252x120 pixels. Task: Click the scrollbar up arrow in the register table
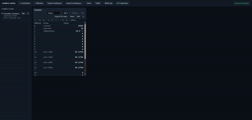point(85,23)
